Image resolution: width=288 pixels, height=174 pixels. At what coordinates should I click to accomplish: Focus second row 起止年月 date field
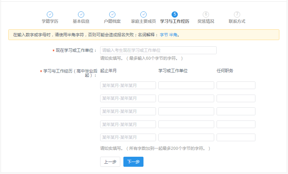point(128,98)
